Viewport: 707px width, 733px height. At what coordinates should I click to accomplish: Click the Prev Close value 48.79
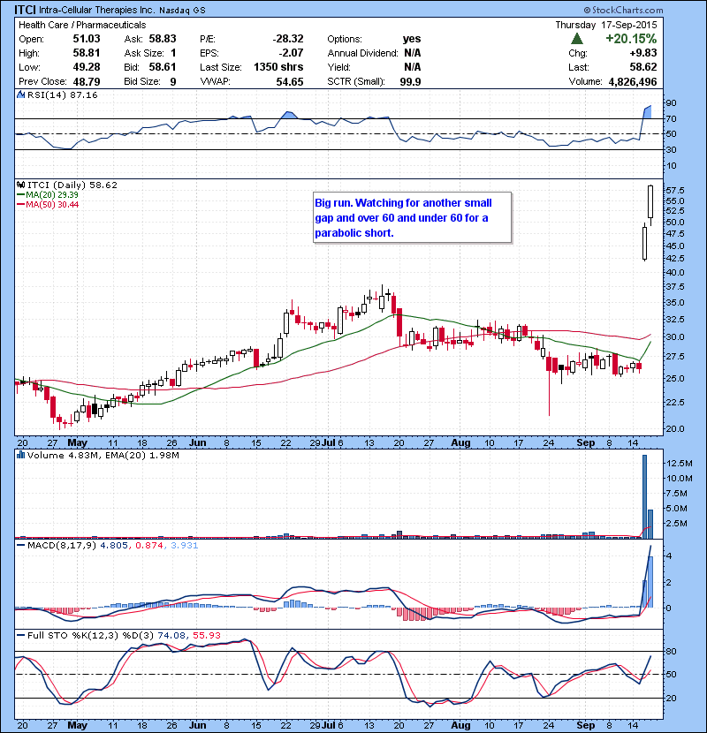tap(86, 81)
